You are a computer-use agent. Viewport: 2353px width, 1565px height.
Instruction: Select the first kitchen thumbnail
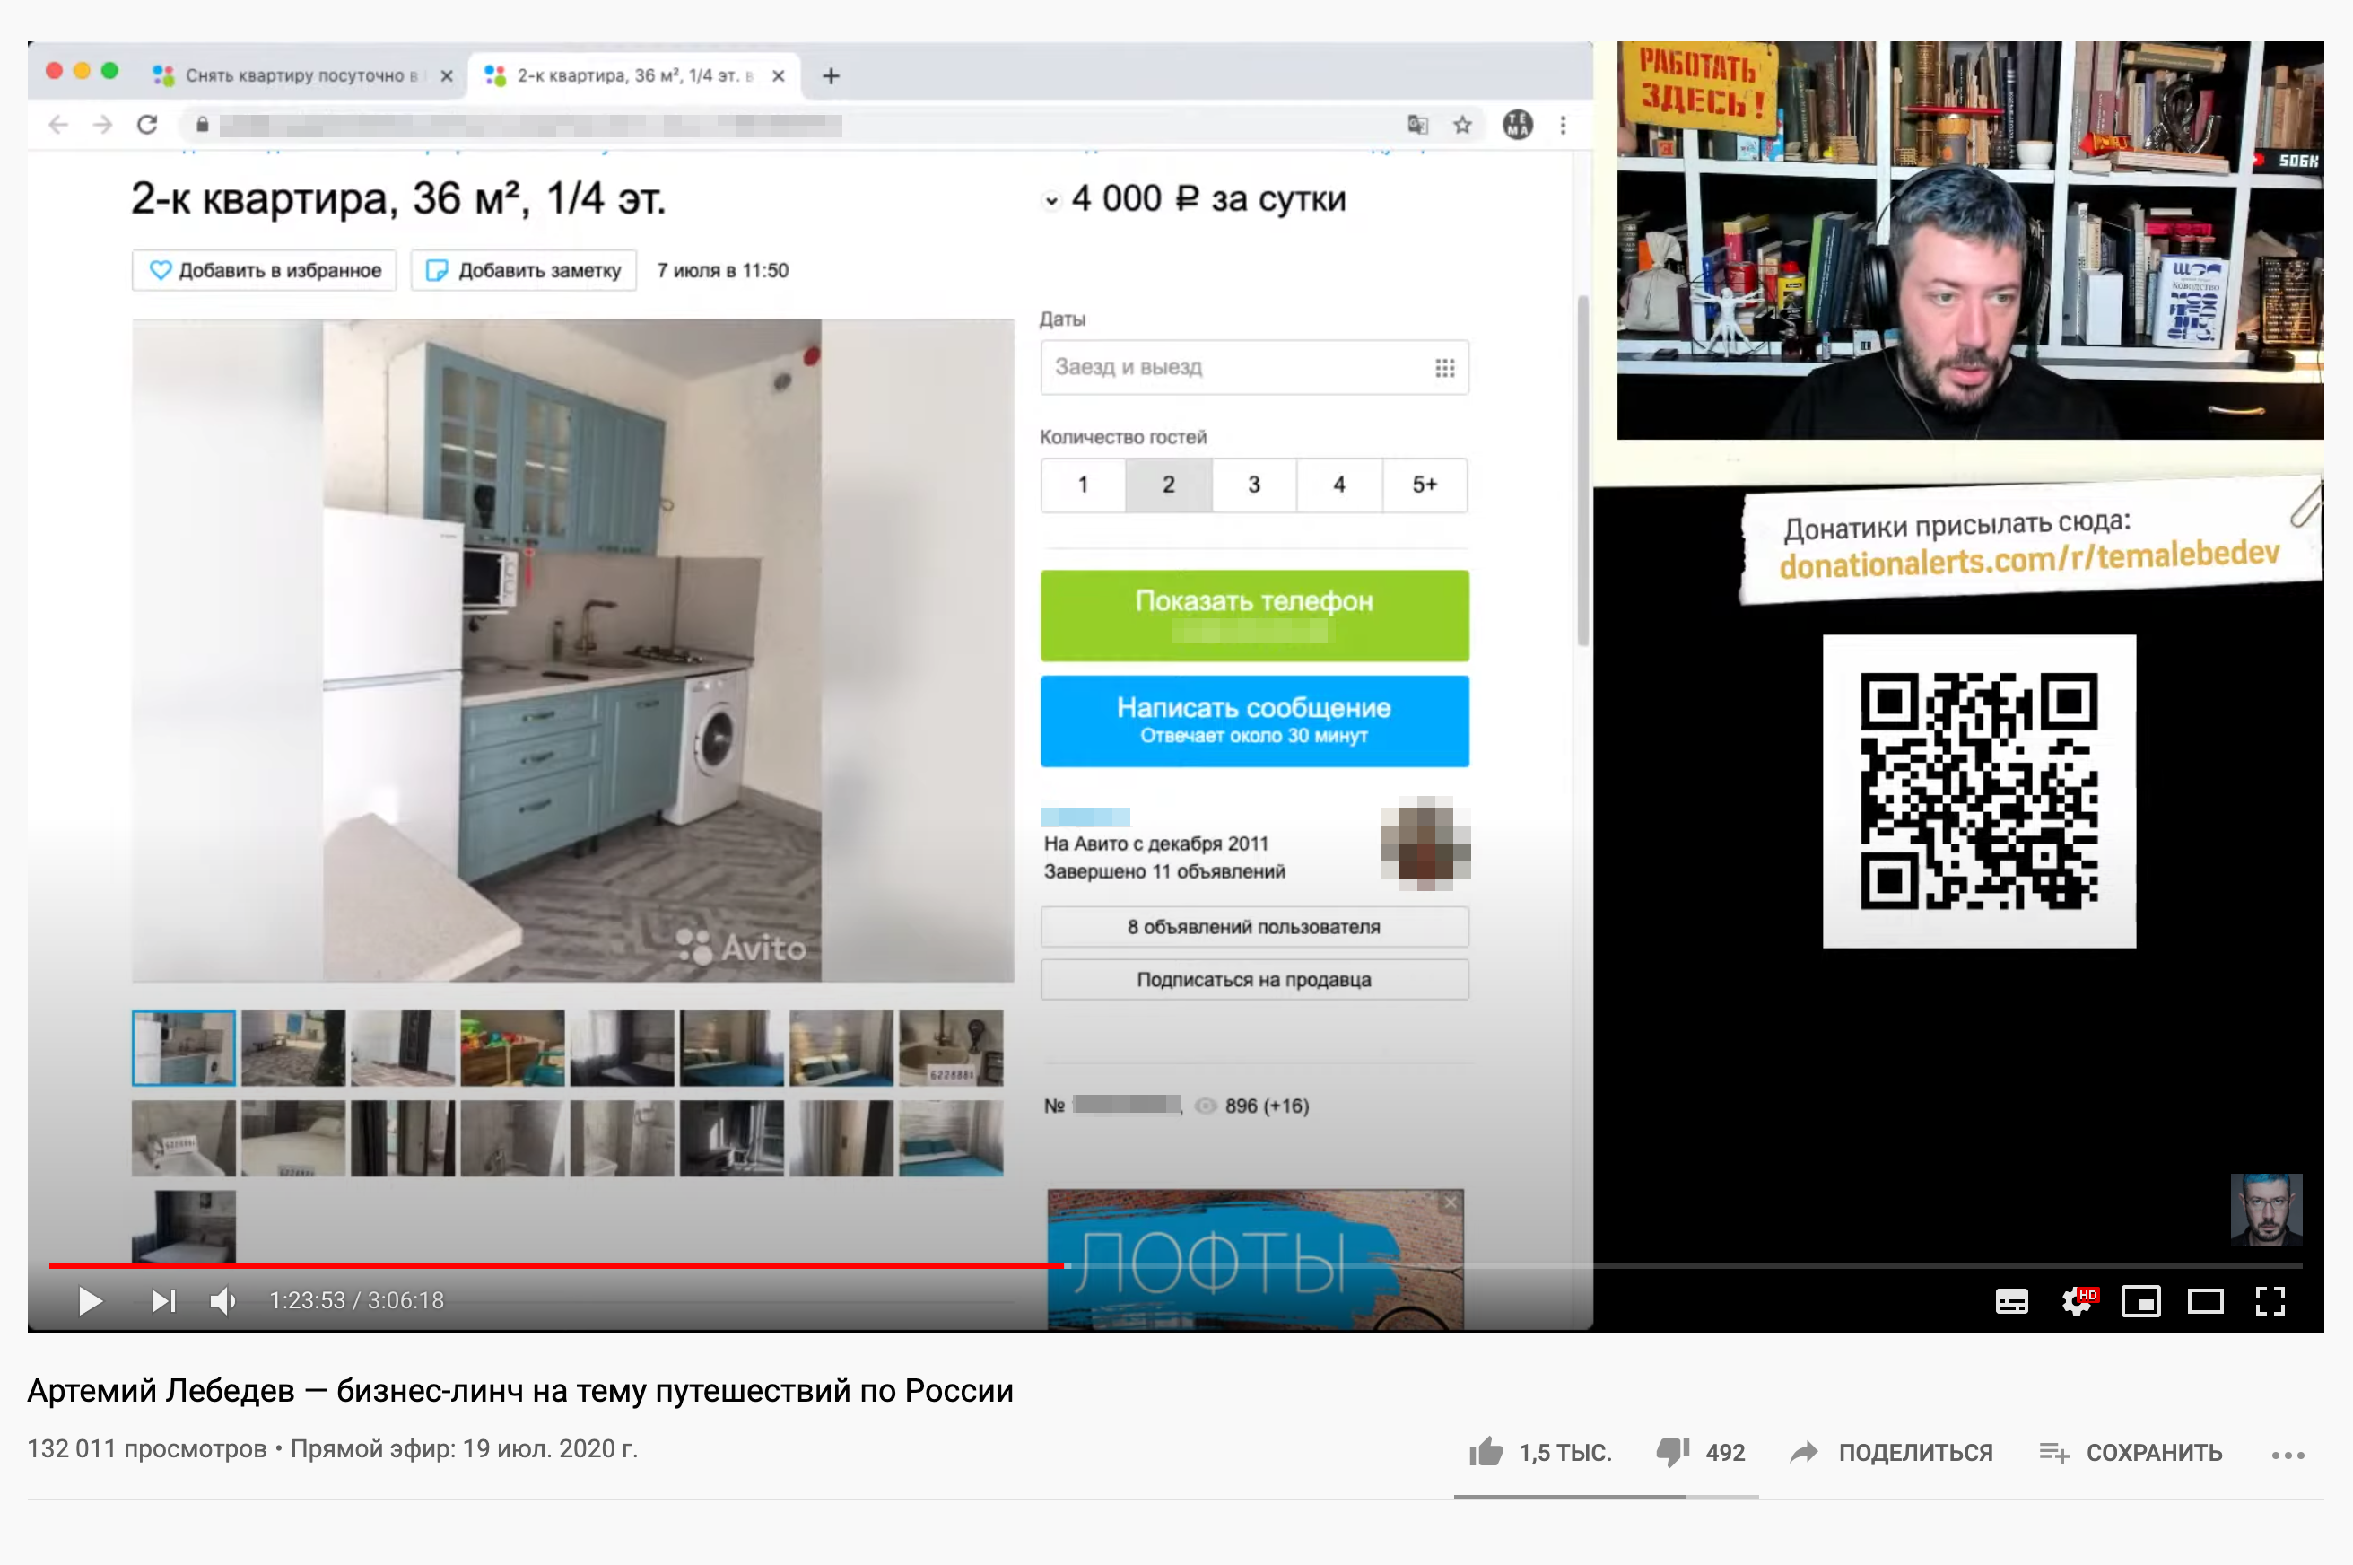[x=184, y=1048]
